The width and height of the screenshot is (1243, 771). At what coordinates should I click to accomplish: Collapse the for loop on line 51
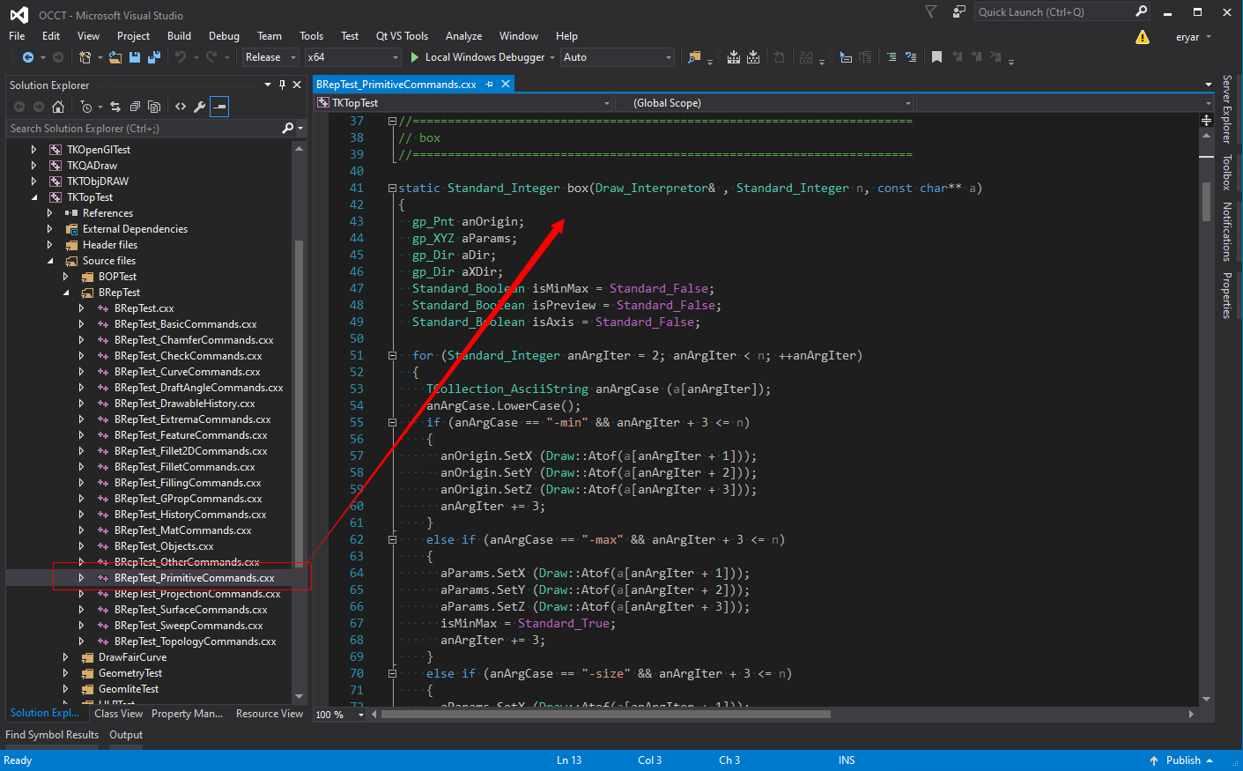click(392, 355)
